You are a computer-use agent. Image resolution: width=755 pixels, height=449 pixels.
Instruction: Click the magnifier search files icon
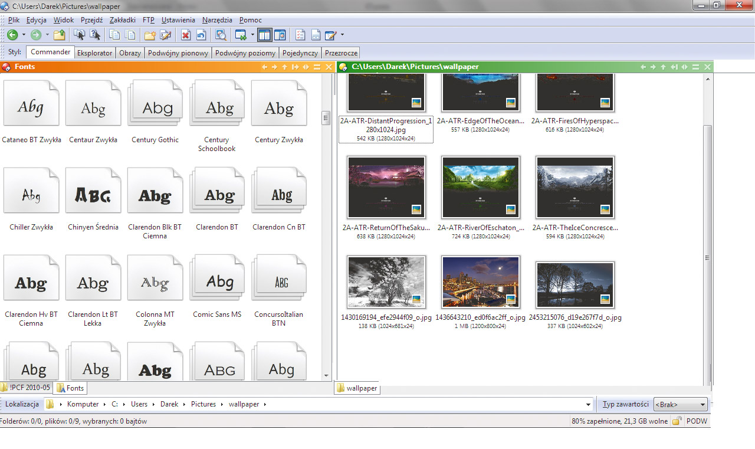[221, 35]
